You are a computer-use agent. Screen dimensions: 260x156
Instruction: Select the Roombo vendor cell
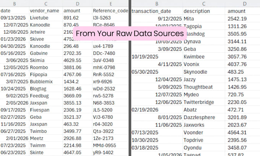click(46, 68)
